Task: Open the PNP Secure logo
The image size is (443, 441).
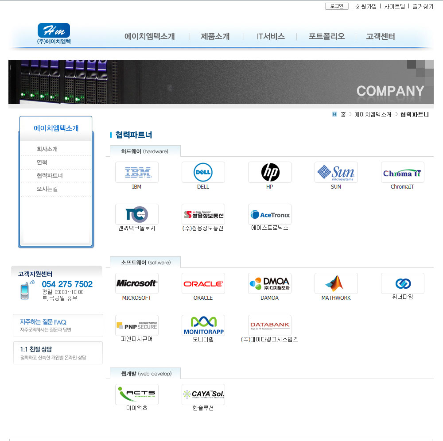Action: [x=137, y=325]
